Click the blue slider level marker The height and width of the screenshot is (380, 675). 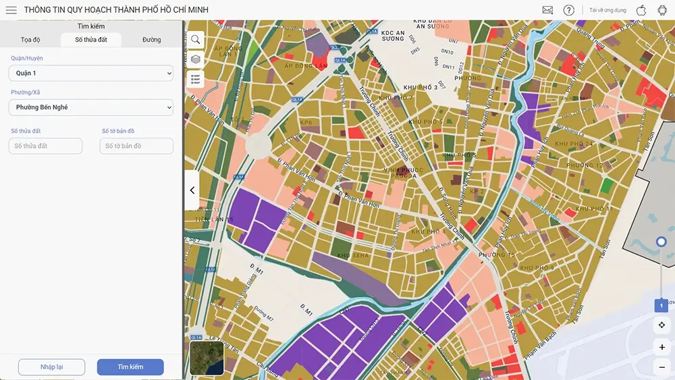pyautogui.click(x=661, y=306)
